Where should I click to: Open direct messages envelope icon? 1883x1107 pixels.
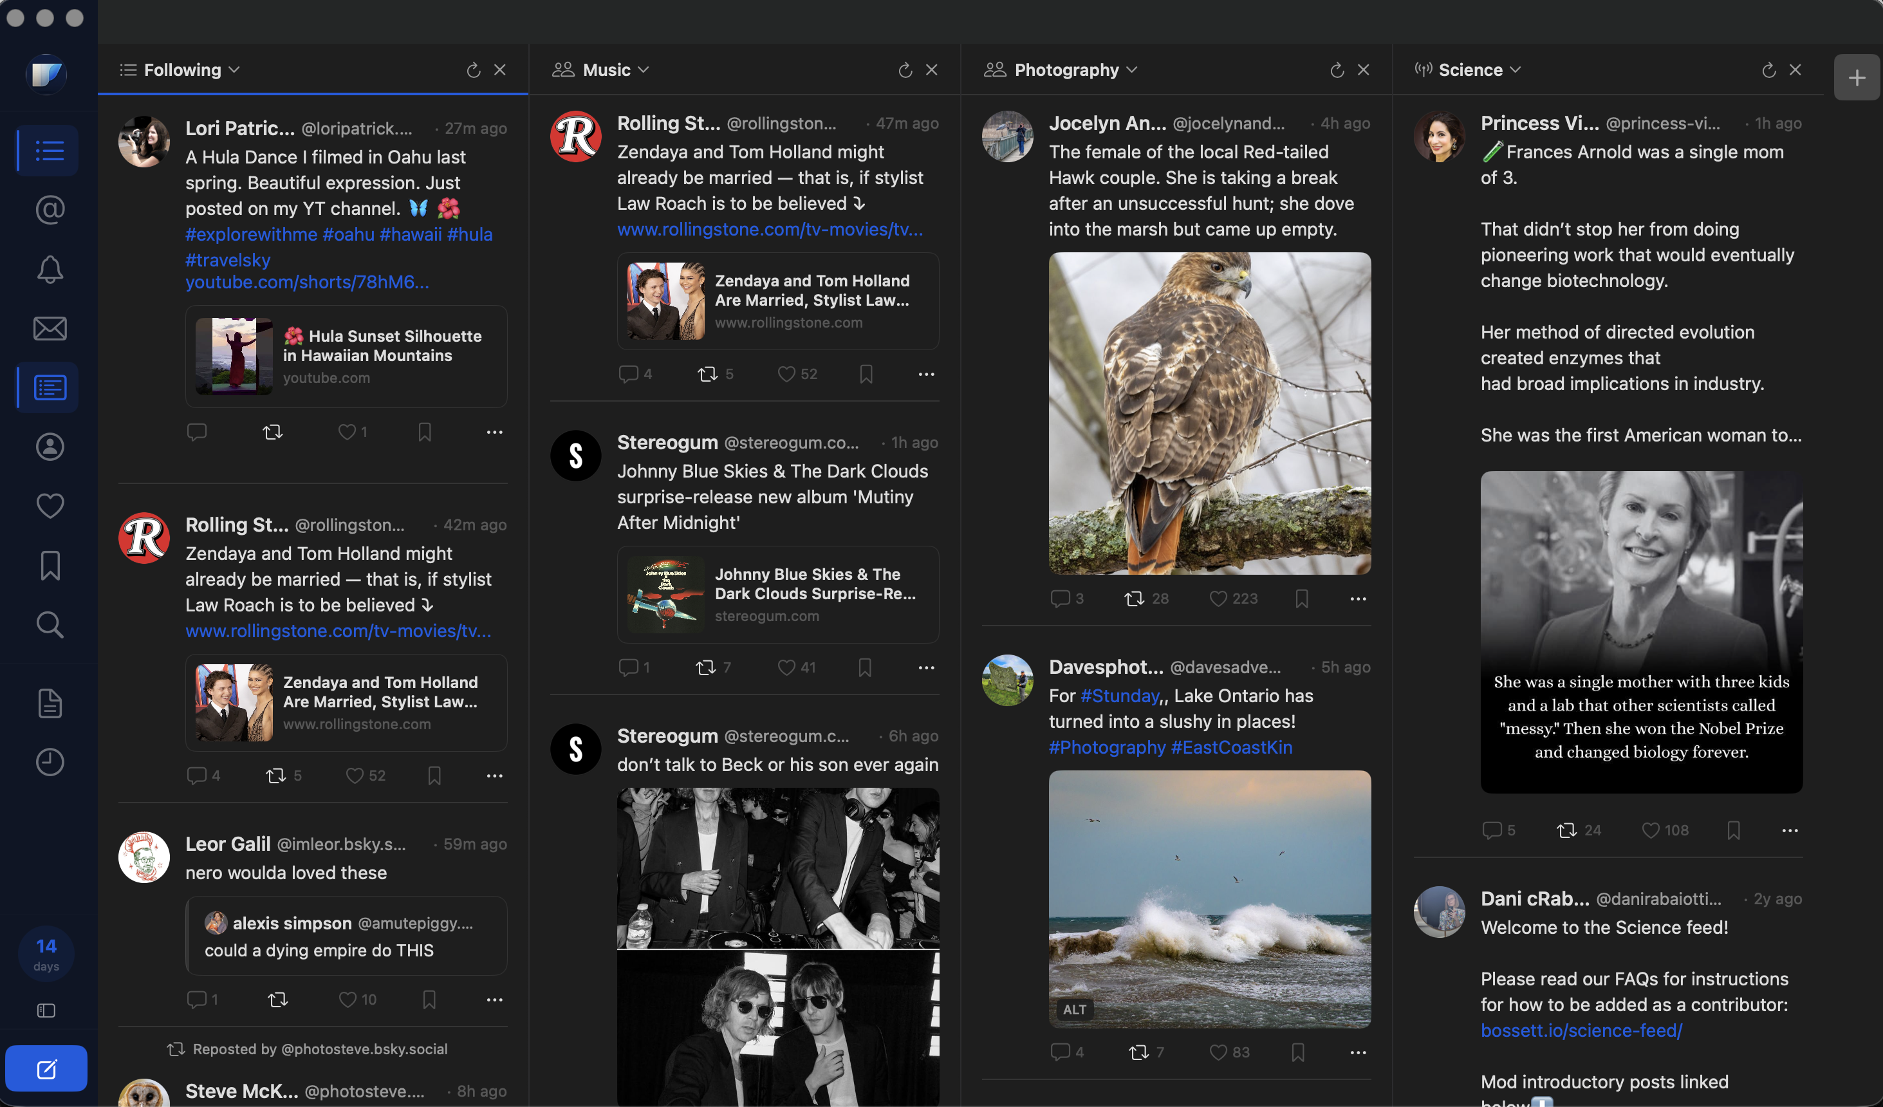(50, 328)
